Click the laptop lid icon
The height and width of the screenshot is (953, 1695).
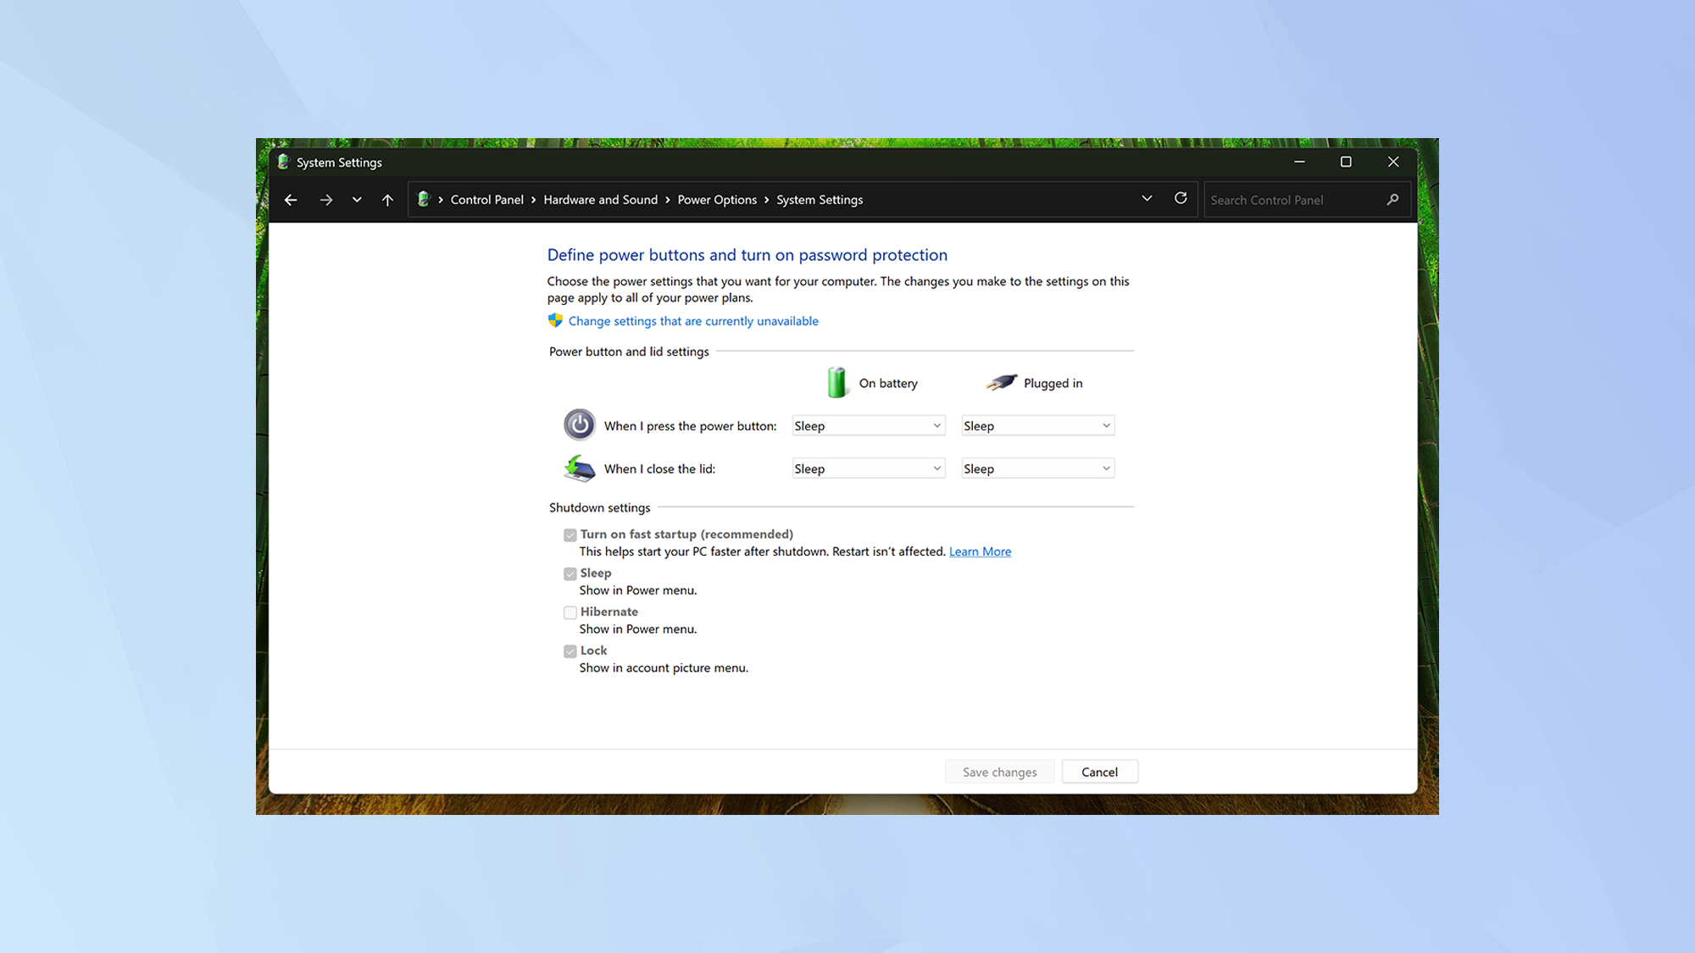580,468
